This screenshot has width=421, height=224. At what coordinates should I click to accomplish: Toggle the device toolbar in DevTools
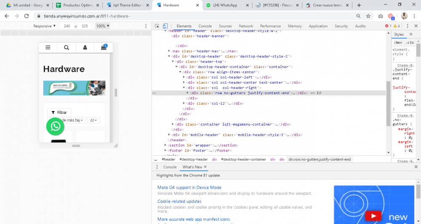165,26
